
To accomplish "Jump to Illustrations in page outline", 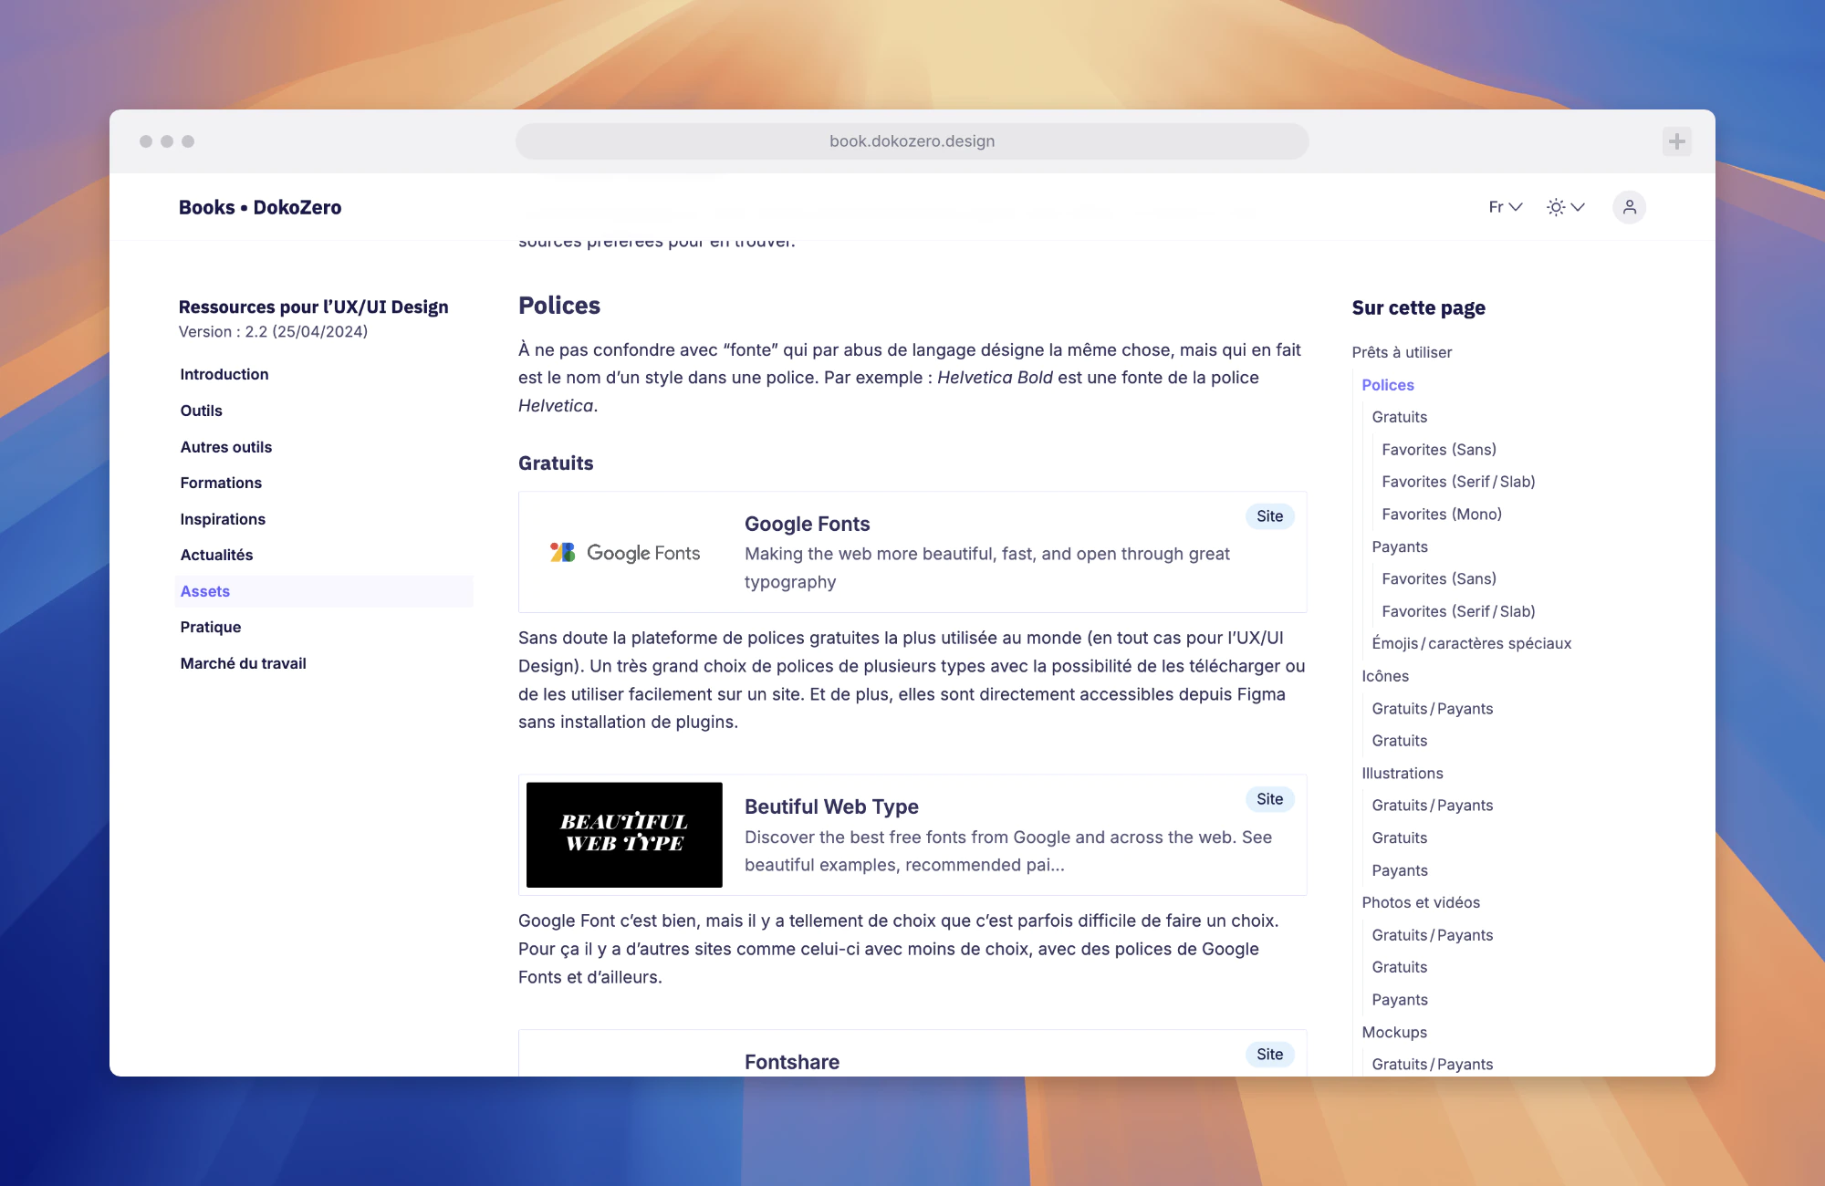I will tap(1403, 774).
